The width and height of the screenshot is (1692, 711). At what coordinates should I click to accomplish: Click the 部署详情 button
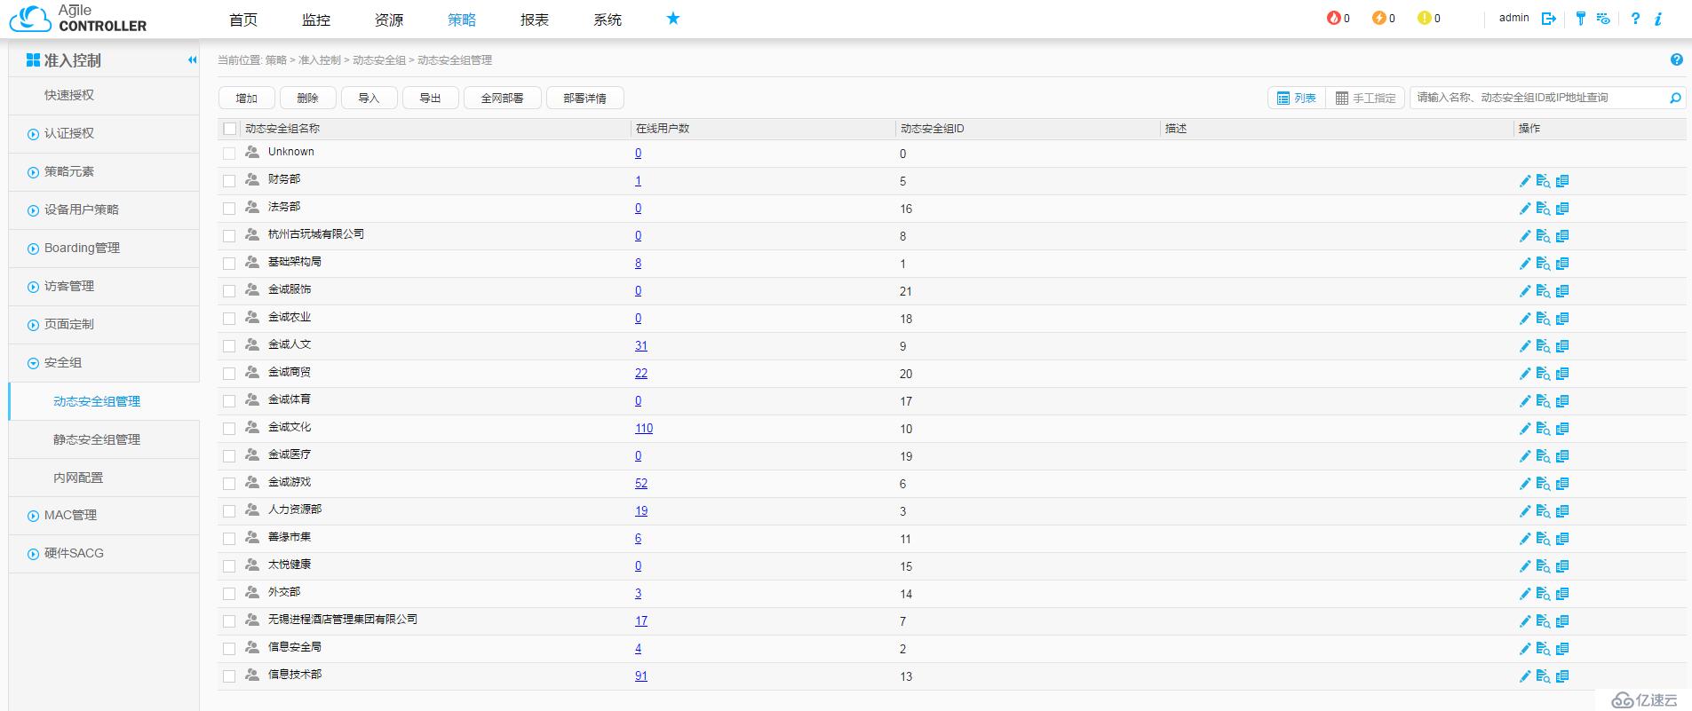point(584,98)
